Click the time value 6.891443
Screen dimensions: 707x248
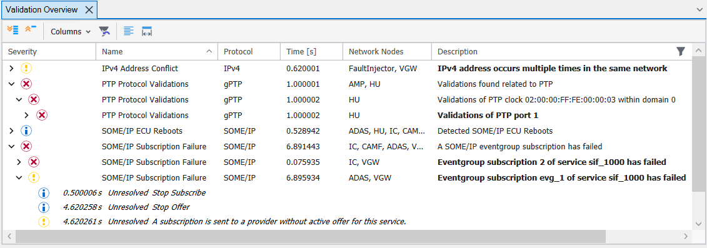click(x=303, y=147)
